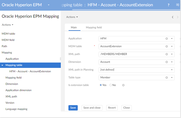Collapse the Mapping table tree node

3,65
